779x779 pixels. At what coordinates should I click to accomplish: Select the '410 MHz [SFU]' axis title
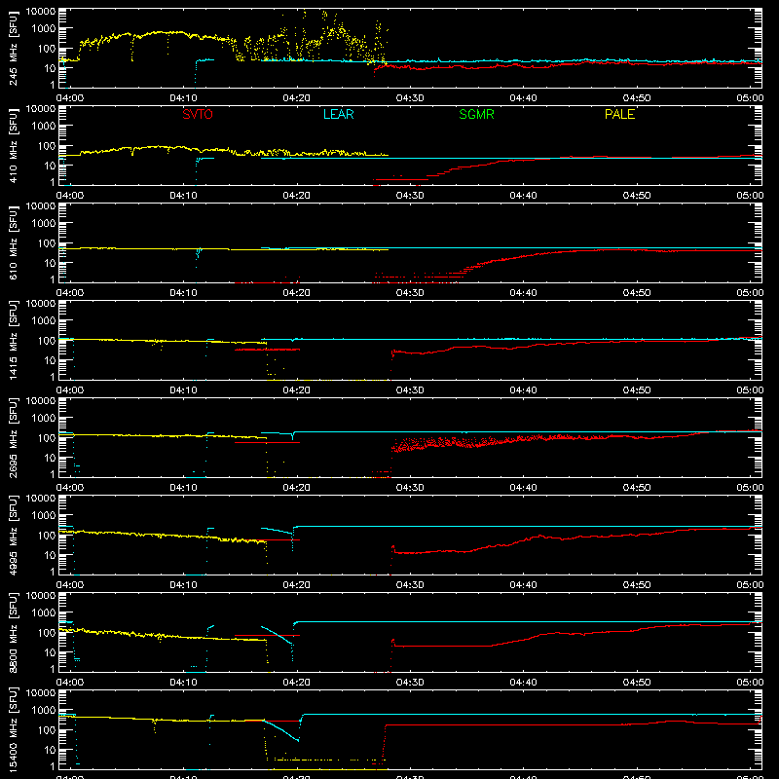click(x=13, y=145)
